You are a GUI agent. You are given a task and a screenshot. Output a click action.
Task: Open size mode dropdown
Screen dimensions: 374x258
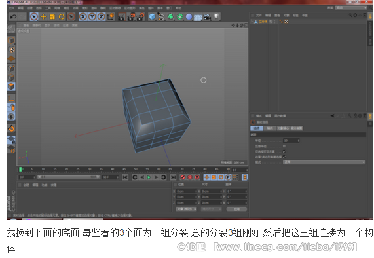(x=212, y=209)
